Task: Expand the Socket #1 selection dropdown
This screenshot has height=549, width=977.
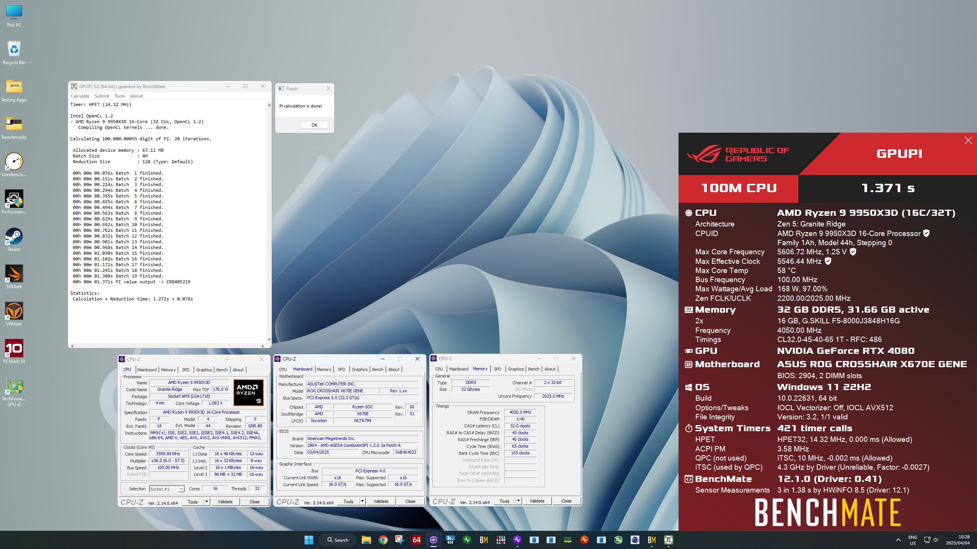Action: coord(181,489)
